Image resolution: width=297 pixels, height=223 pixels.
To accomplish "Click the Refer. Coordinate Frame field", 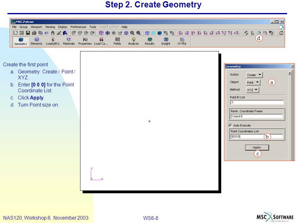I will coord(257,116).
